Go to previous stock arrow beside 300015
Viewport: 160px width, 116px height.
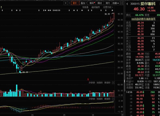(x=127, y=4)
